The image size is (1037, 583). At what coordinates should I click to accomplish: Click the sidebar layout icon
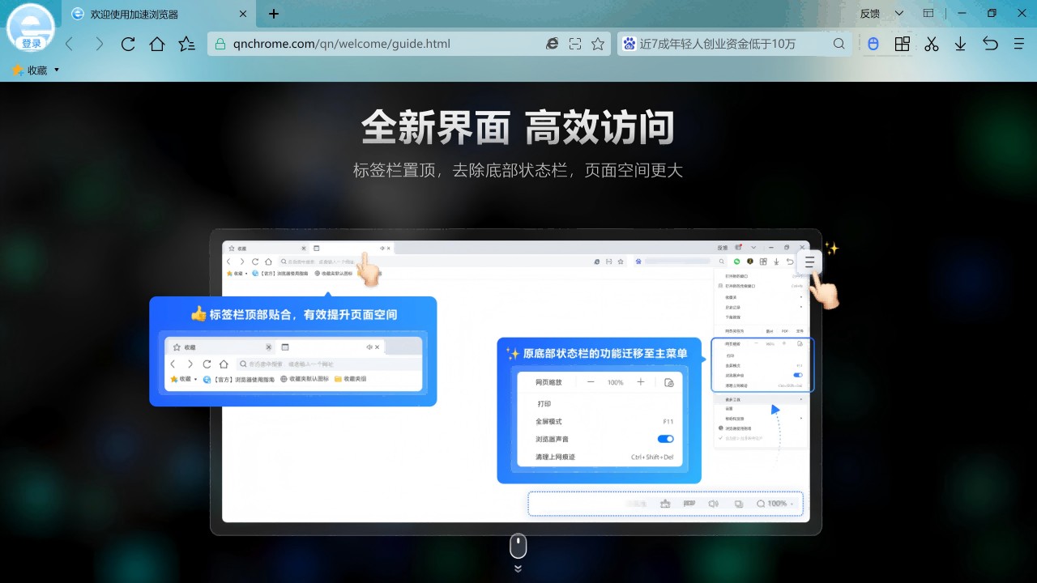click(928, 13)
